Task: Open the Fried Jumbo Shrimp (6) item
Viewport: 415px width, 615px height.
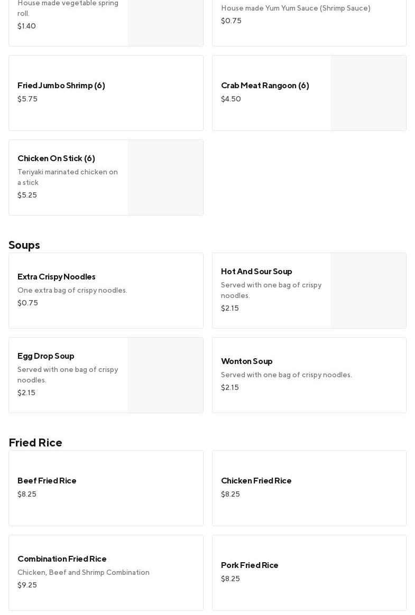Action: pos(106,92)
